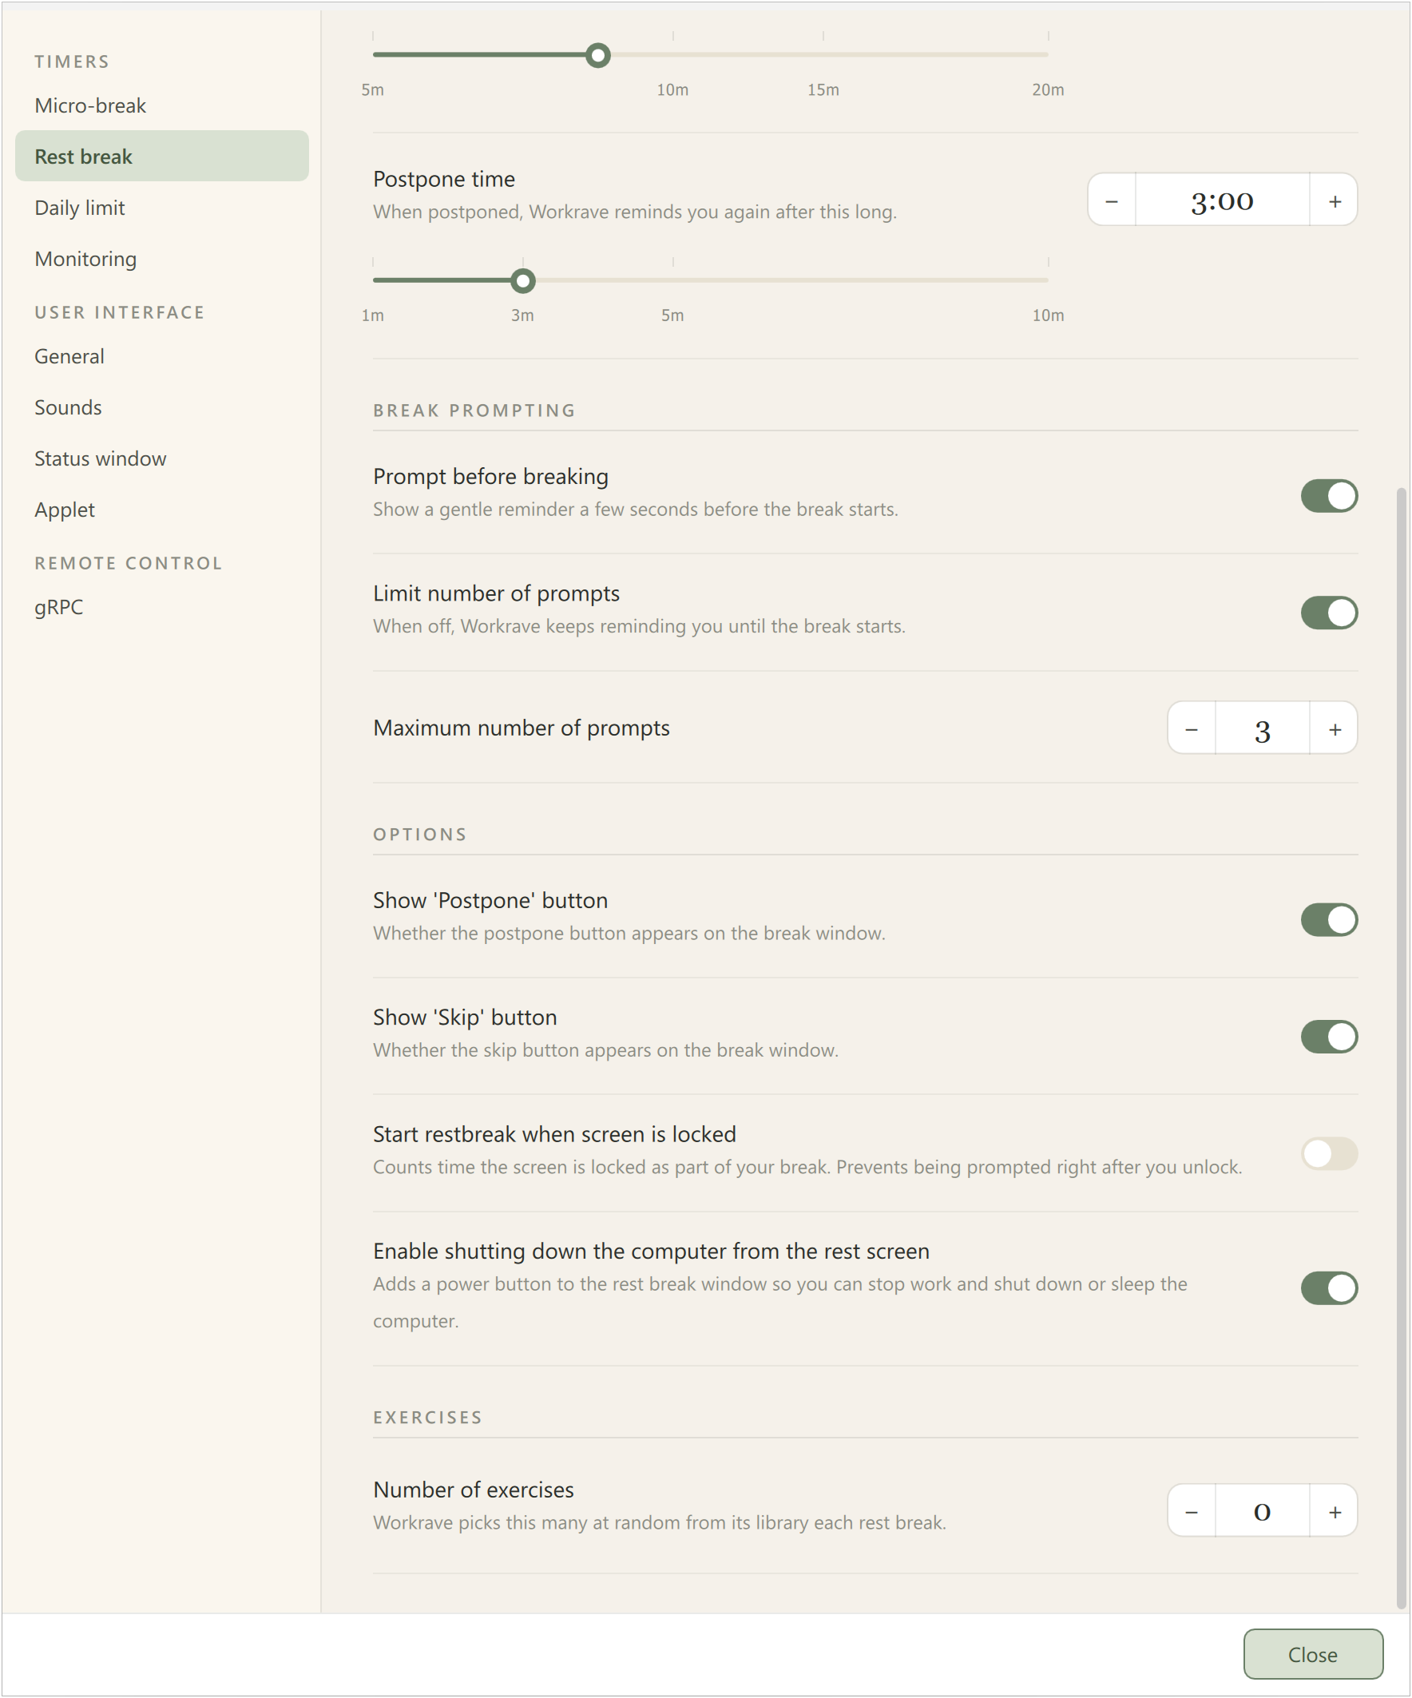Open the Sounds settings page
This screenshot has height=1698, width=1412.
point(162,407)
